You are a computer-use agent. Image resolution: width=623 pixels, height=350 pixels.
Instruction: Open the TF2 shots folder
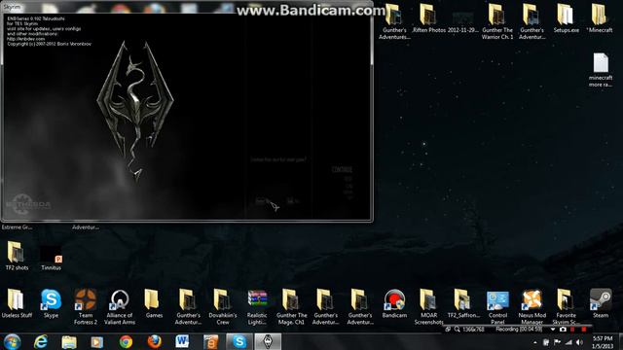(x=17, y=256)
